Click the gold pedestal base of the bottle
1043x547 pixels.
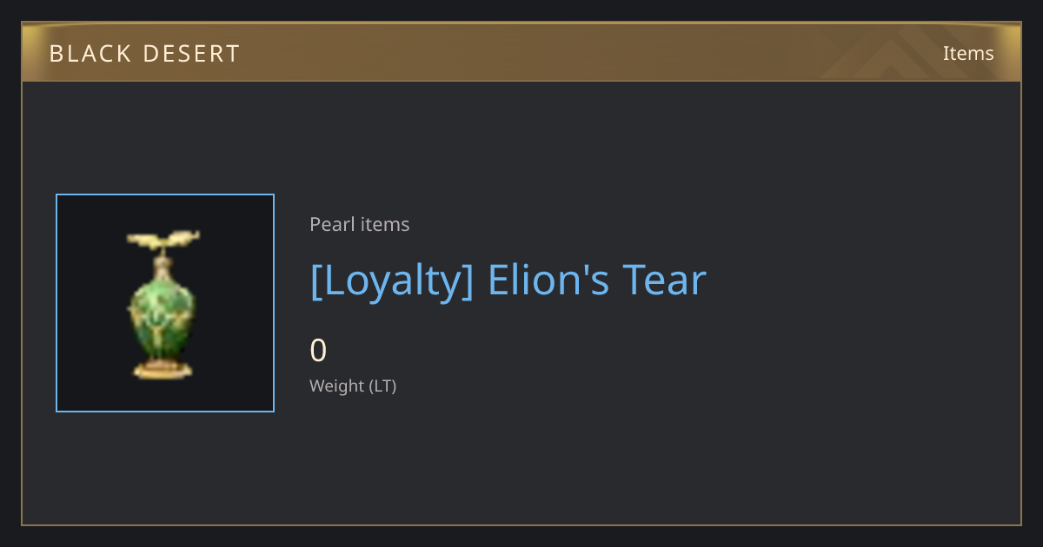(x=163, y=369)
